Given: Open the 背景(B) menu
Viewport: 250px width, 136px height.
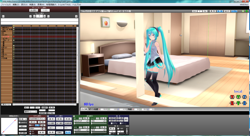Looking at the screenshot, I should [x=33, y=4].
